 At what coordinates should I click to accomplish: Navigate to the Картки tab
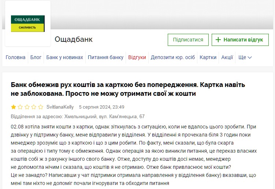pyautogui.click(x=208, y=58)
